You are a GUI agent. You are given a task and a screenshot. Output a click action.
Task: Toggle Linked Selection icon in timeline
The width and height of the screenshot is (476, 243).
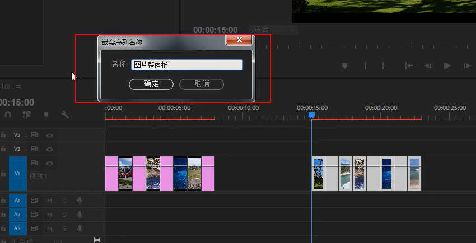27,115
